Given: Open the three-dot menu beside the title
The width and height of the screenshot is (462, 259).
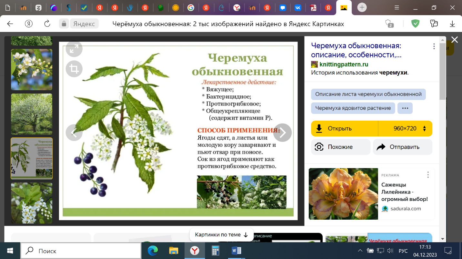Looking at the screenshot, I should coord(434,46).
